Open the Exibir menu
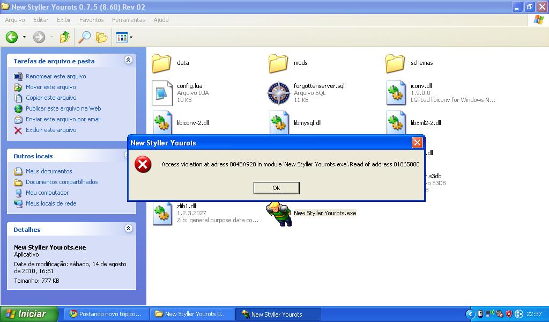The height and width of the screenshot is (322, 549). point(64,20)
